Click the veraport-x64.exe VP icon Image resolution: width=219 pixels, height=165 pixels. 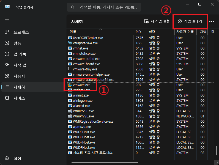click(70, 43)
